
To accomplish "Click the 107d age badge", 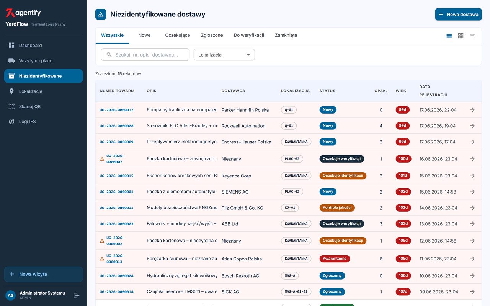I will (403, 291).
